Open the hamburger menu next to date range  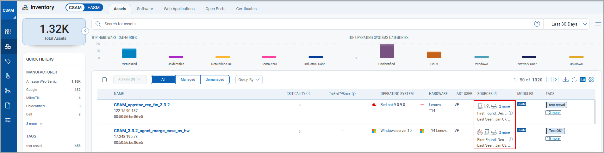click(598, 24)
